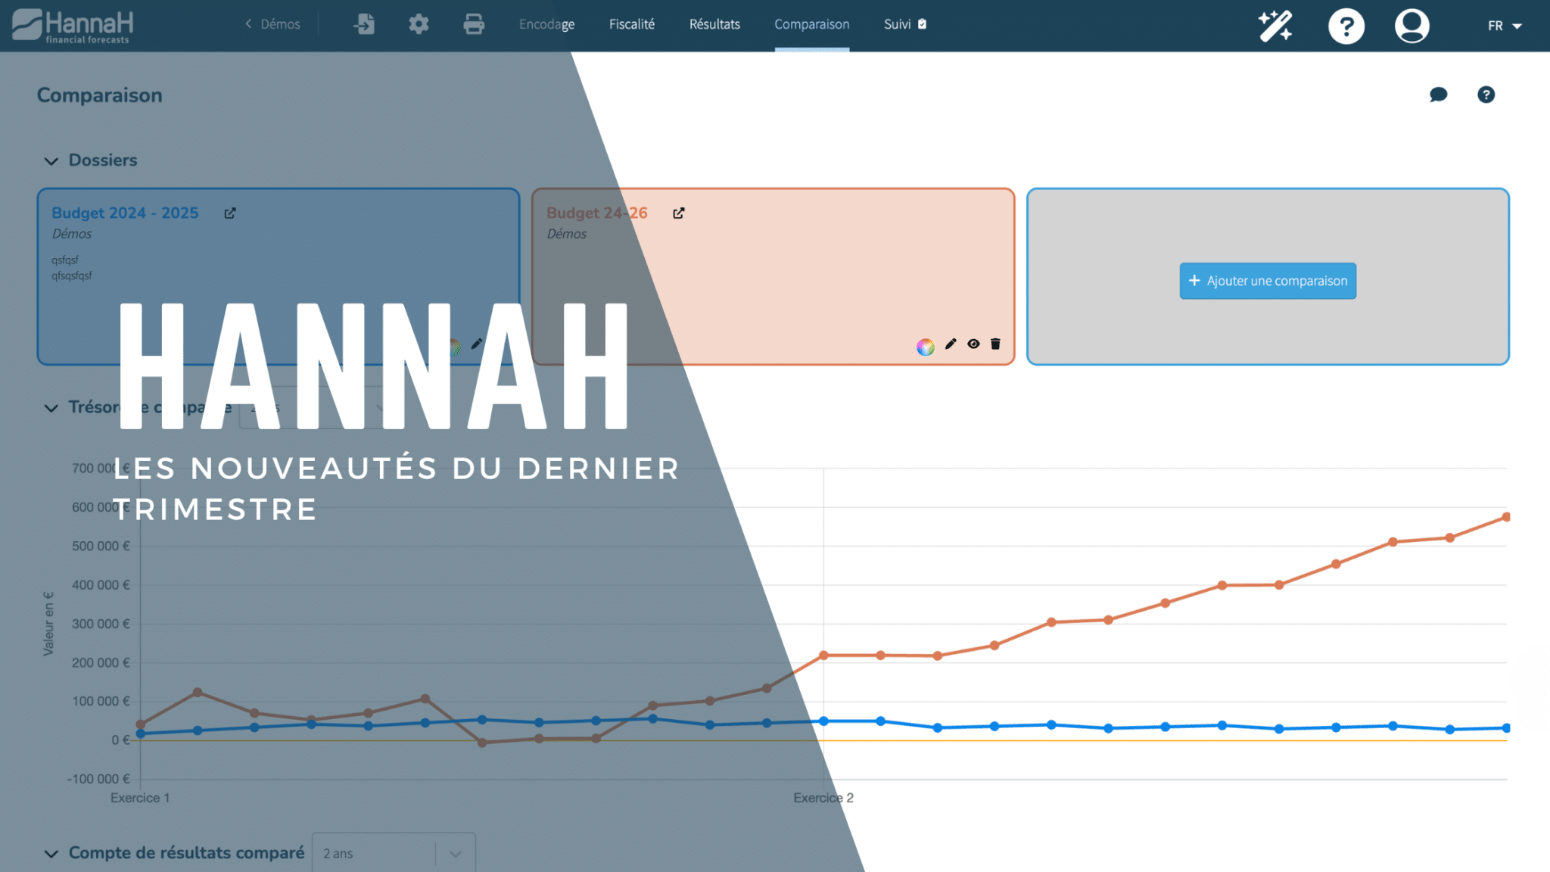Expand the Dossiers section
The height and width of the screenshot is (872, 1550).
click(51, 160)
